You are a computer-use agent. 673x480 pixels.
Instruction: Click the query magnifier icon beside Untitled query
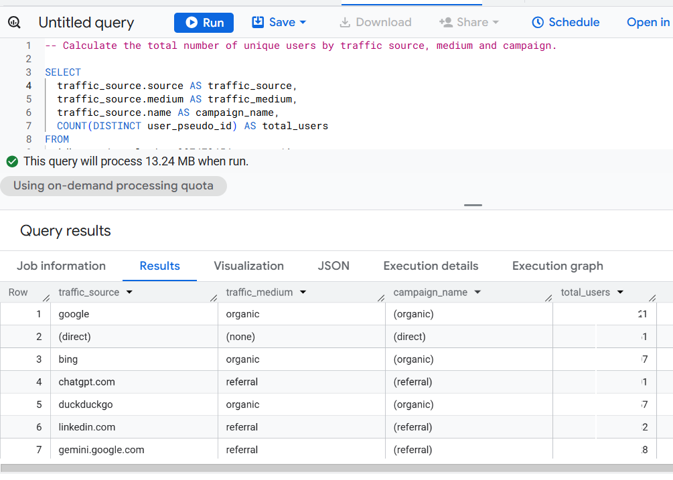[14, 23]
